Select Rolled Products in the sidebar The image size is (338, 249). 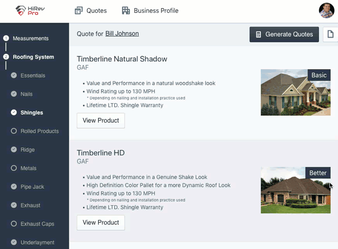click(x=40, y=131)
